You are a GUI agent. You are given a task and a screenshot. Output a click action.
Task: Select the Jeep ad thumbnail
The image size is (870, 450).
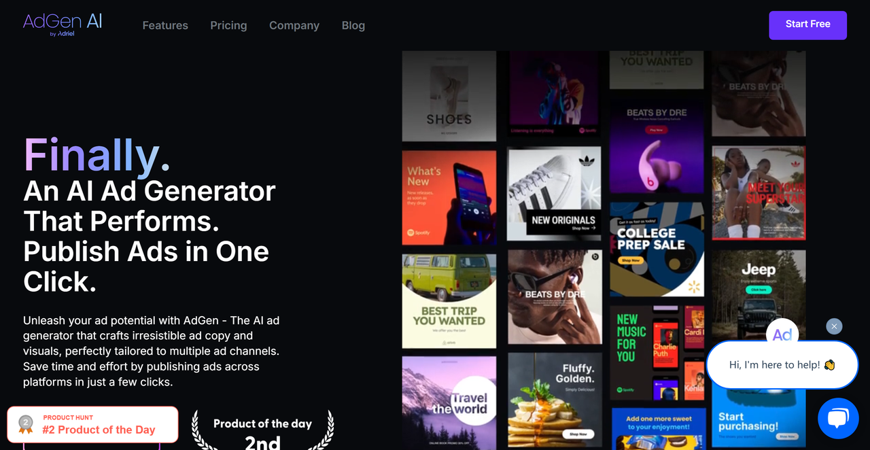759,296
